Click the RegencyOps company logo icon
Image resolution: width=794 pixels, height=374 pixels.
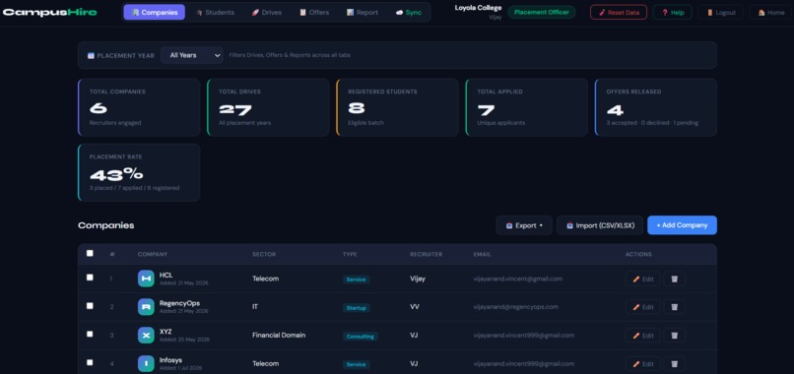pyautogui.click(x=146, y=307)
